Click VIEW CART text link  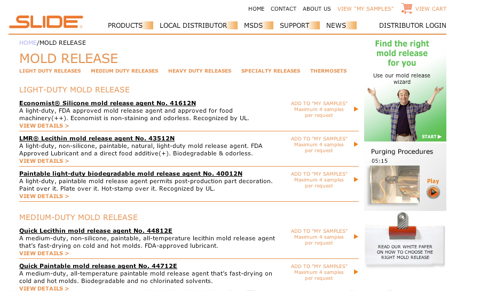(431, 9)
